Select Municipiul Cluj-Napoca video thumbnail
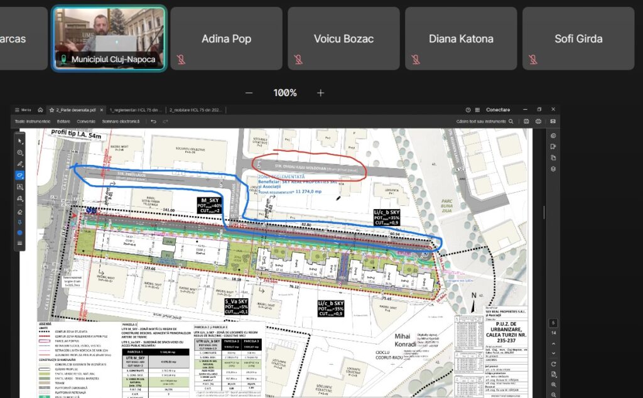This screenshot has width=643, height=398. pyautogui.click(x=109, y=38)
